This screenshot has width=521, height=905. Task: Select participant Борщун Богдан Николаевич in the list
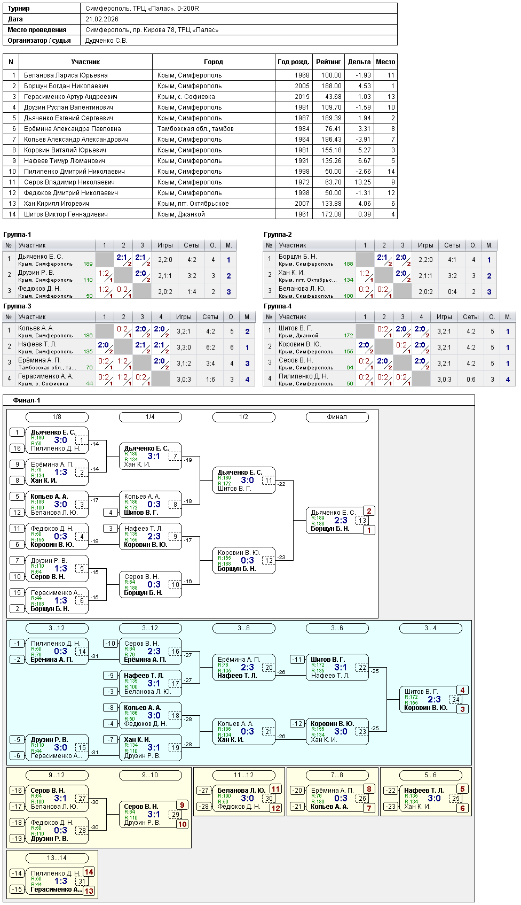66,86
